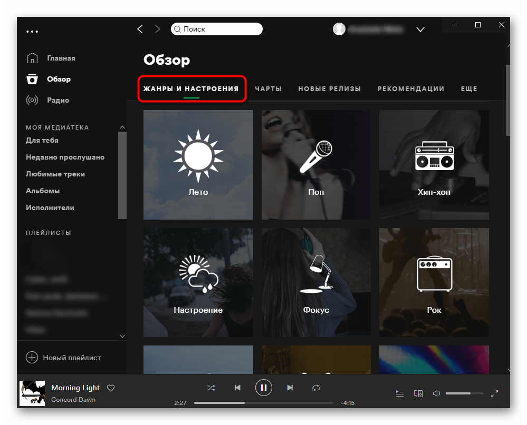The width and height of the screenshot is (527, 425).
Task: Pause the current song
Action: click(263, 388)
